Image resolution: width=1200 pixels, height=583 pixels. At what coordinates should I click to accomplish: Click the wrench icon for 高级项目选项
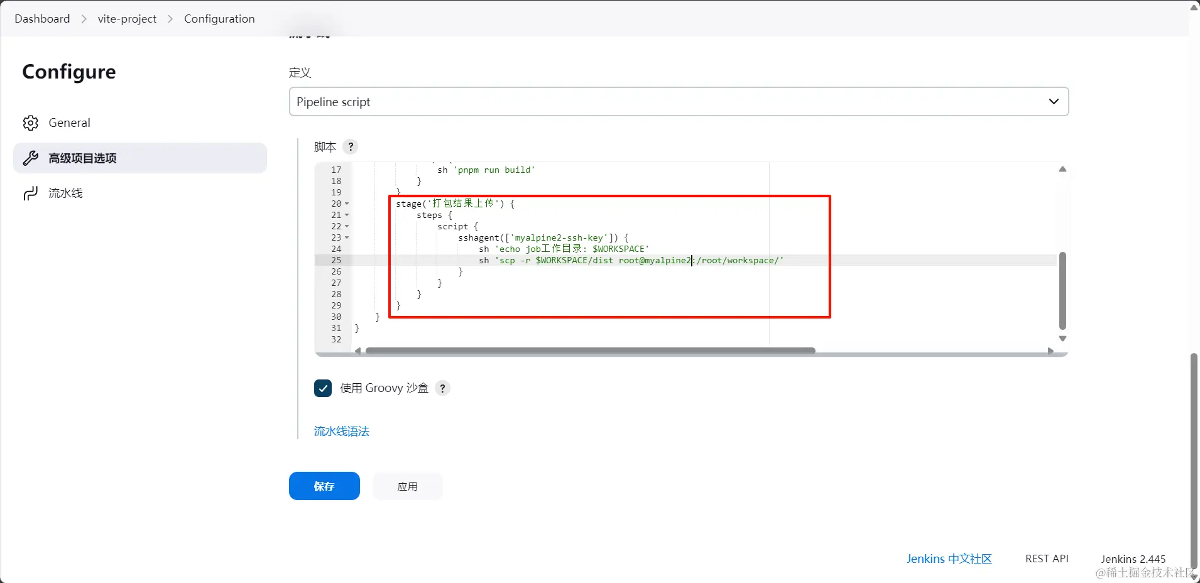30,158
